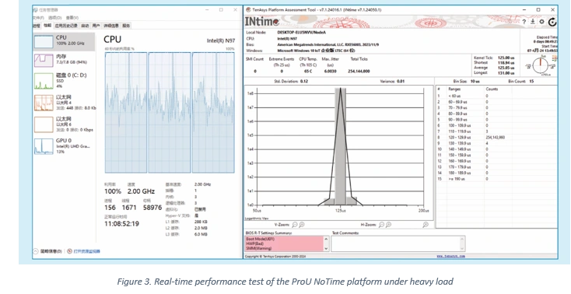Click CPU Temp. value 65 C

[x=308, y=72]
